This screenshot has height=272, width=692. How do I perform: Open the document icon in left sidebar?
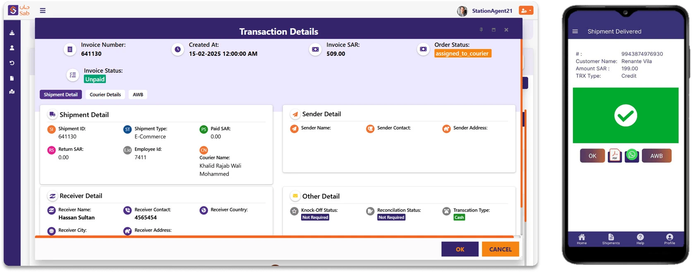[12, 78]
